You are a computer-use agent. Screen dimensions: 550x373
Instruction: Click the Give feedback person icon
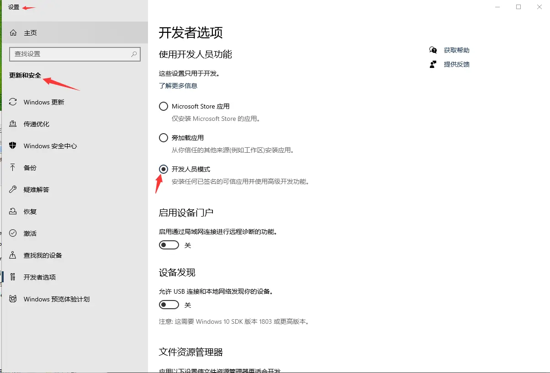[x=433, y=64]
